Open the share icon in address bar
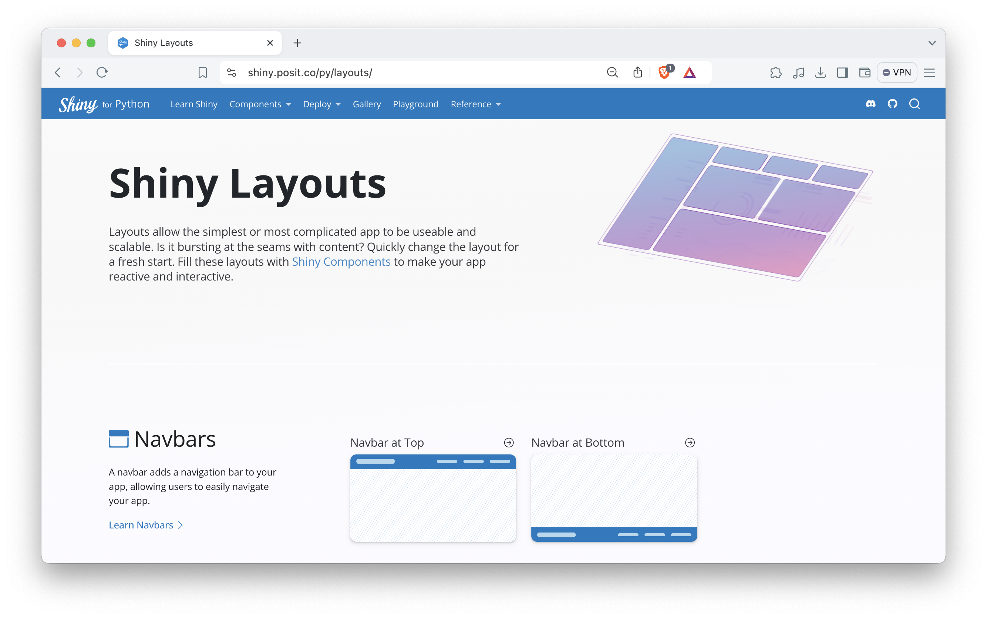The height and width of the screenshot is (618, 987). click(637, 73)
